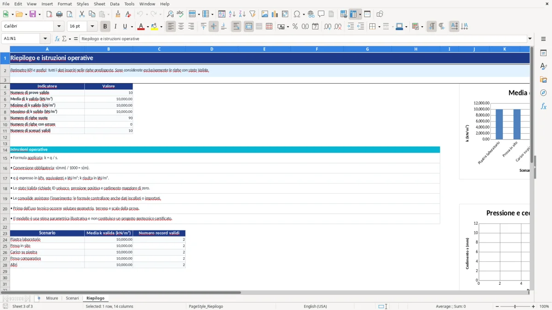Insert an image using the picture icon

pyautogui.click(x=264, y=14)
